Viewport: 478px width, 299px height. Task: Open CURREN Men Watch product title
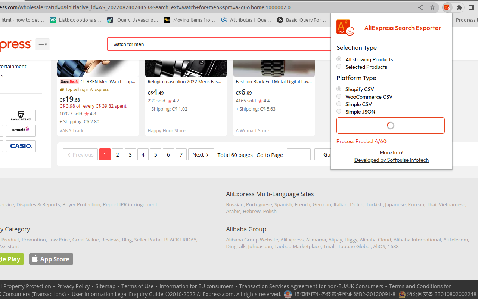pos(108,81)
